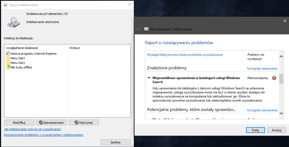The image size is (289, 147).
Task: Close the troubleshooter window
Action: (285, 21)
